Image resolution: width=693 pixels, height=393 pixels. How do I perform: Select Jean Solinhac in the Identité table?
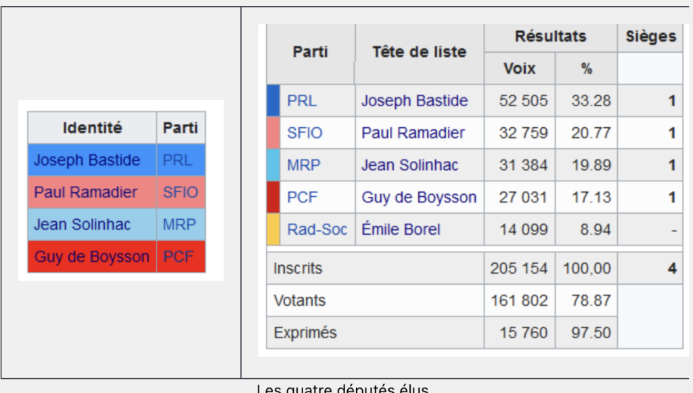click(x=82, y=225)
